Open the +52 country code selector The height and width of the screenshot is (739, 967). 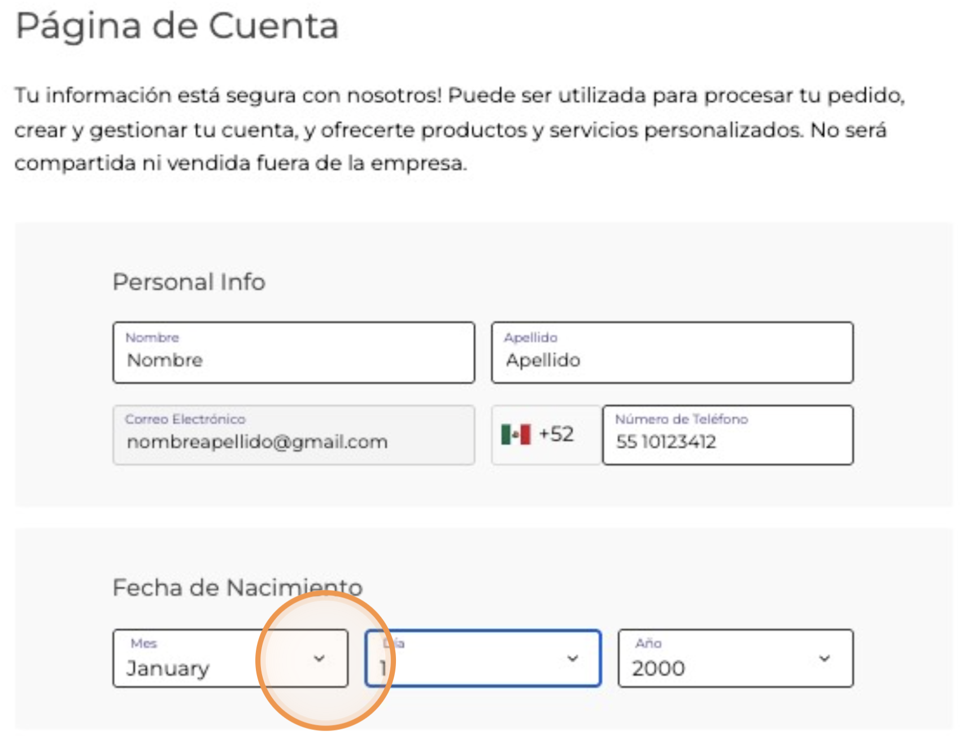click(x=546, y=434)
